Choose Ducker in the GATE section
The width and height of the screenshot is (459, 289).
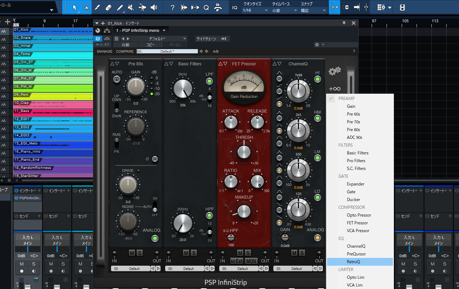[354, 199]
